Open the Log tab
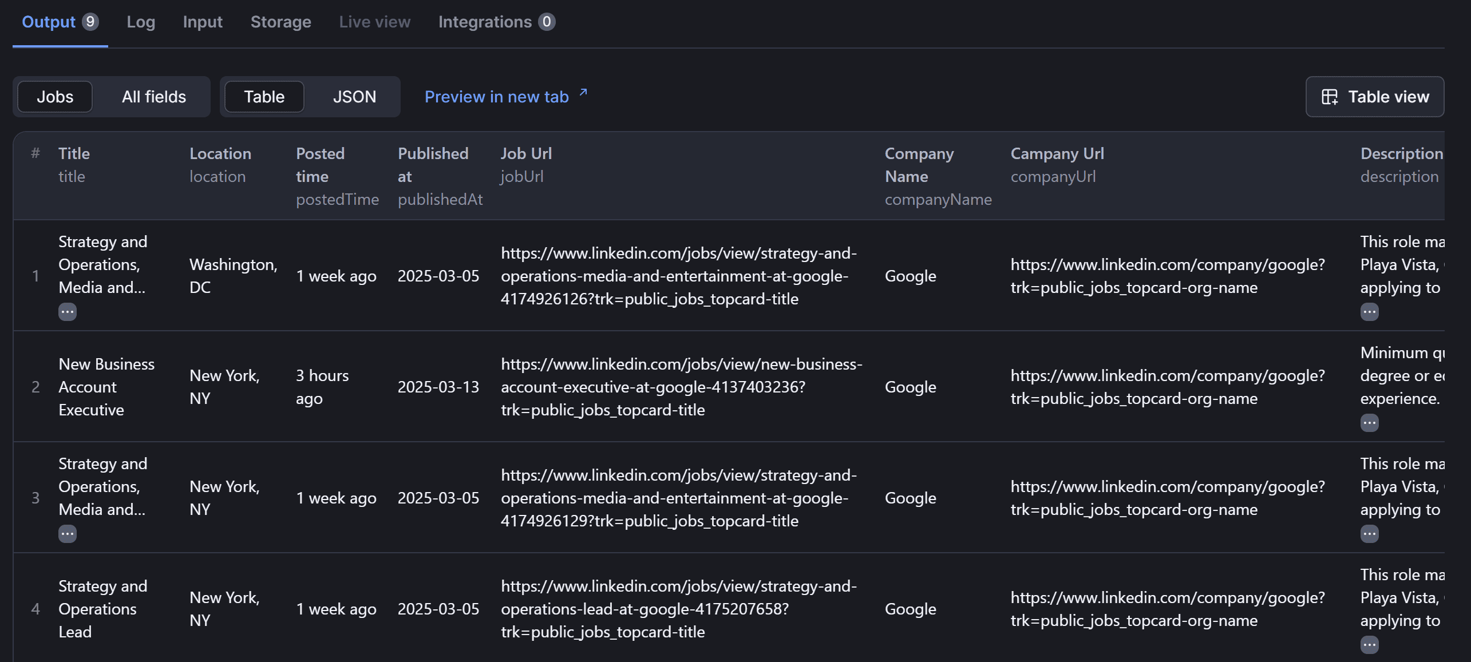This screenshot has height=662, width=1471. 141,22
